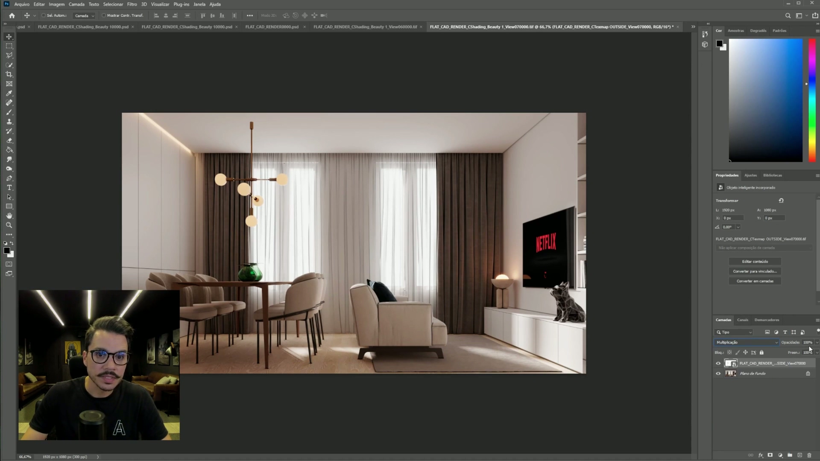Select the Horizontal Type tool

9,188
